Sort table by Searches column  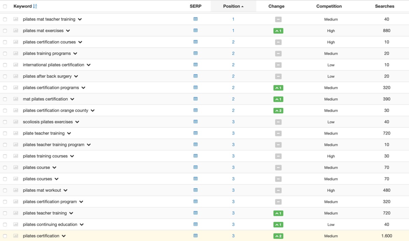coord(384,6)
